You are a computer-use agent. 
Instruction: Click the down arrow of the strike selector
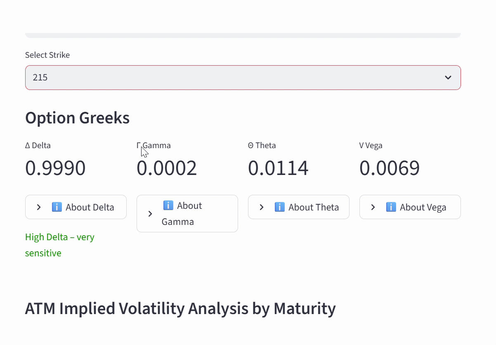pyautogui.click(x=448, y=78)
